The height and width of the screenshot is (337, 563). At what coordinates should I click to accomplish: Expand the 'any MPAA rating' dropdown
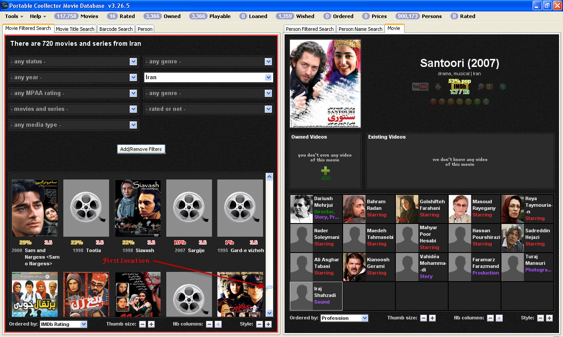(x=73, y=93)
